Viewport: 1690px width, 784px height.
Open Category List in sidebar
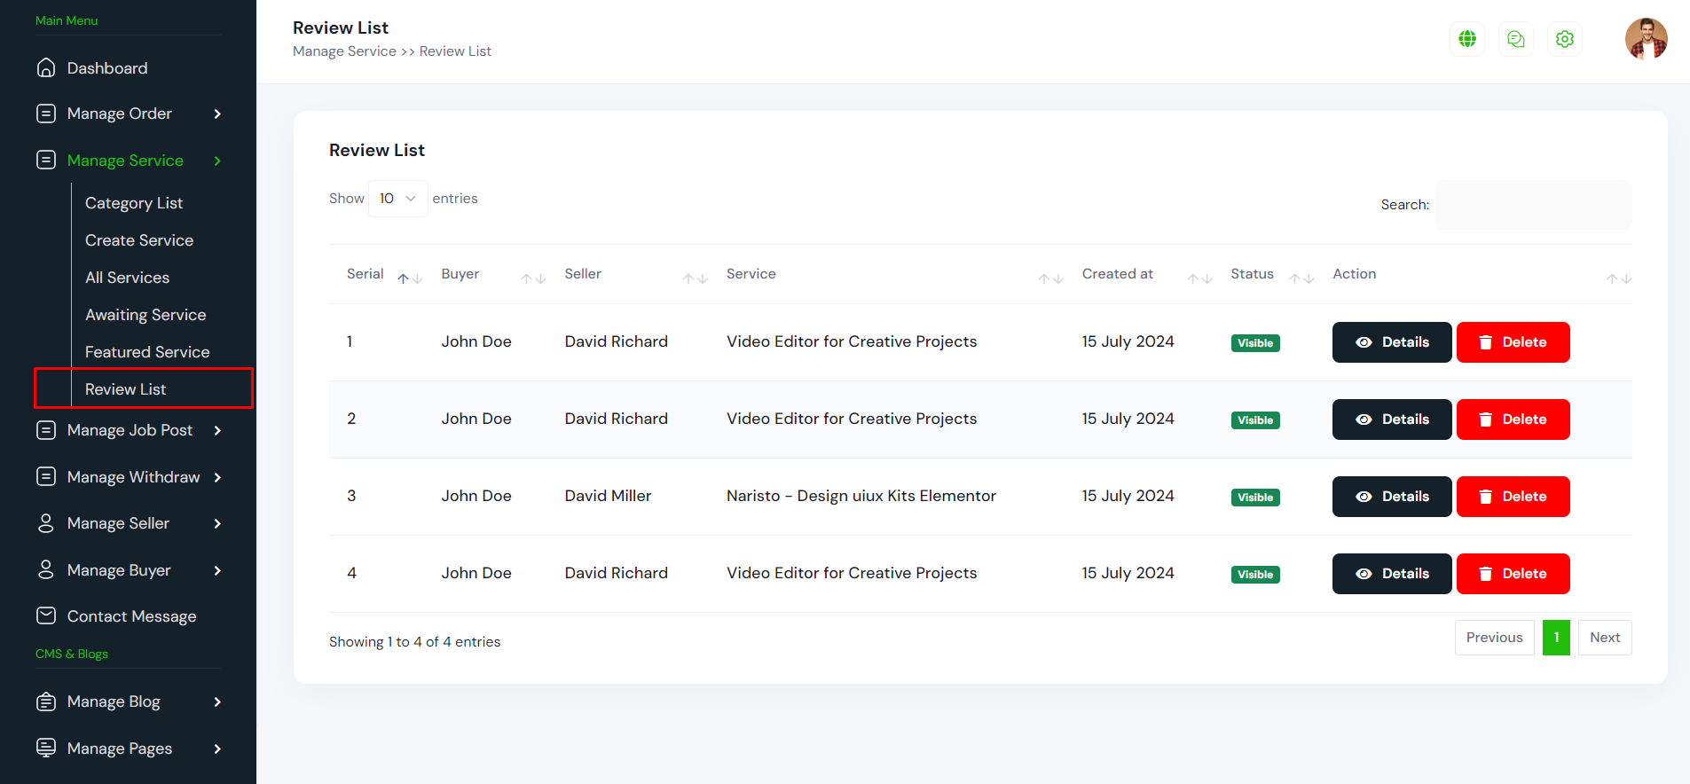[x=134, y=203]
